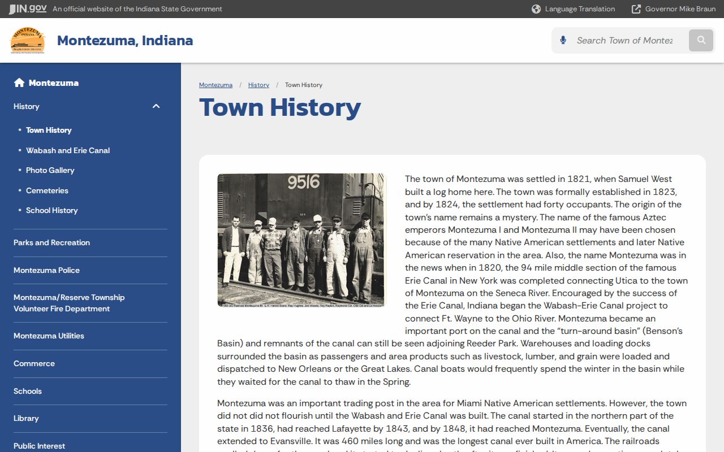Open Photo Gallery sidebar item

pyautogui.click(x=50, y=170)
